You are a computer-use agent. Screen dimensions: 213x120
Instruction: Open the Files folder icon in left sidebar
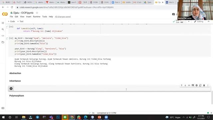click(x=3, y=42)
